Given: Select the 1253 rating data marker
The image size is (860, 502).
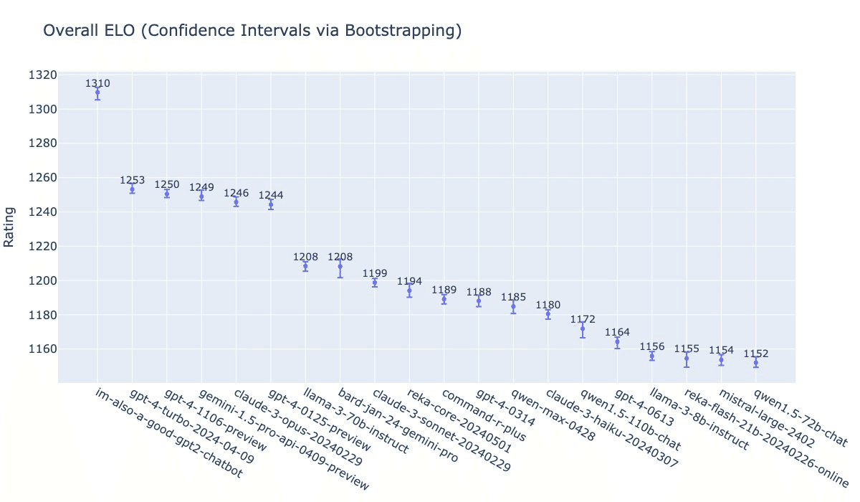Looking at the screenshot, I should click(132, 189).
